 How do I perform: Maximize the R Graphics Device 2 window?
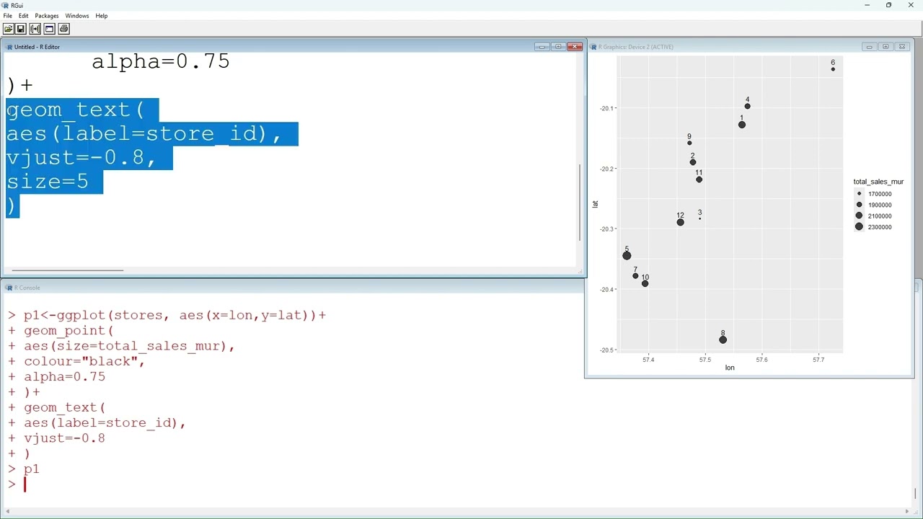(x=886, y=47)
